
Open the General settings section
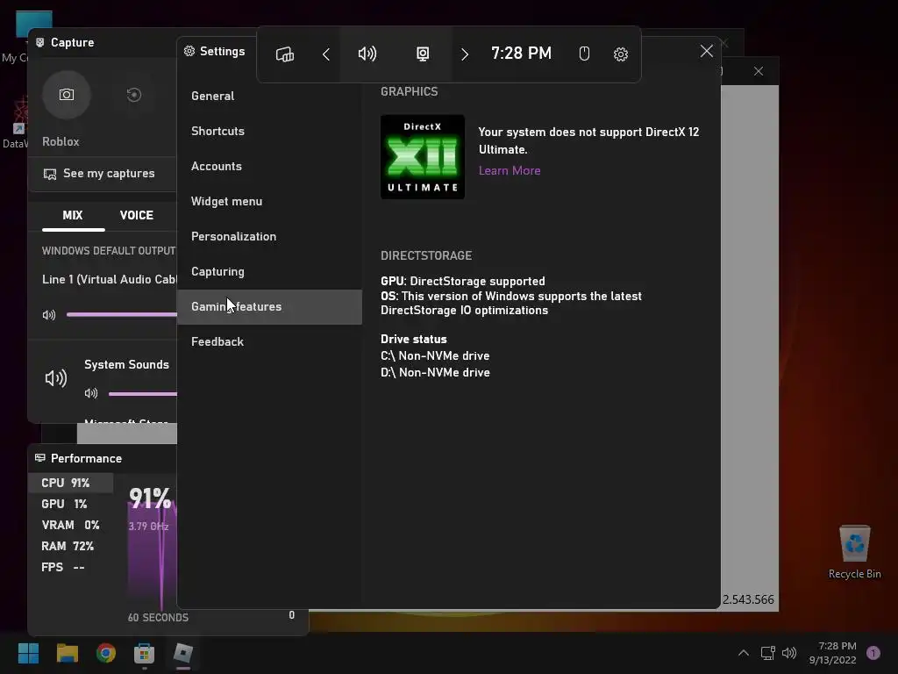269,96
